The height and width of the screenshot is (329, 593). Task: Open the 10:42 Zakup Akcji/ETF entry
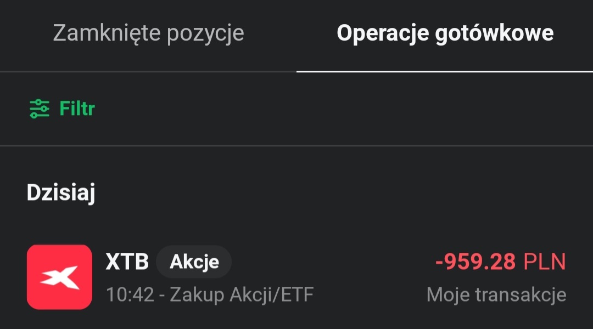click(x=209, y=295)
